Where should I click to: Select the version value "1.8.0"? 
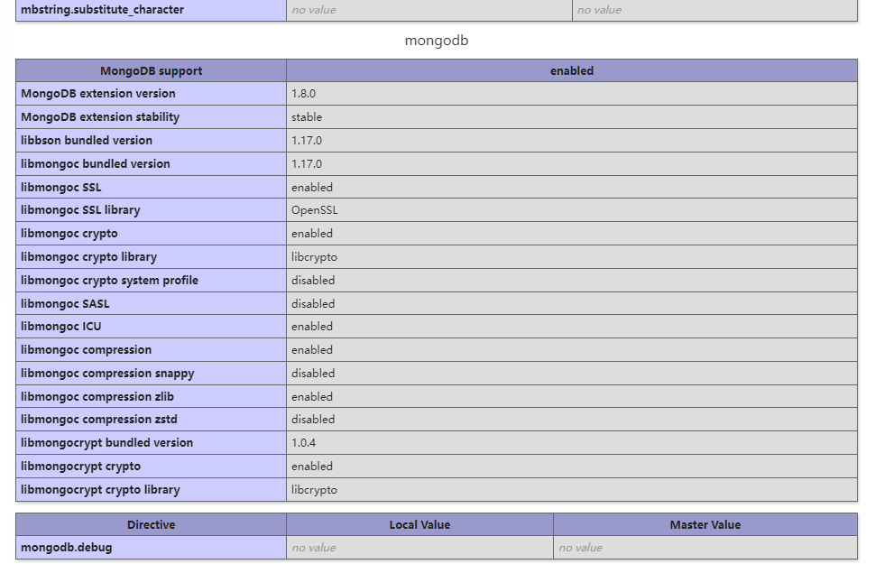304,94
